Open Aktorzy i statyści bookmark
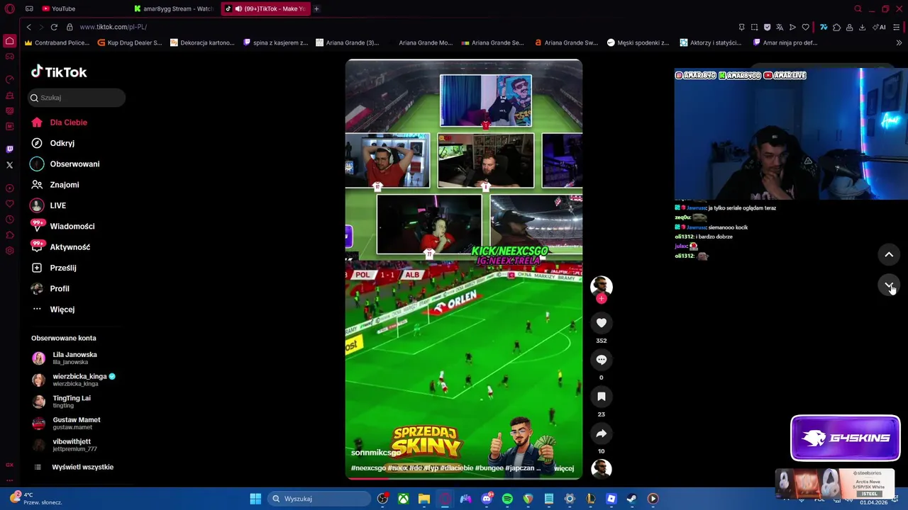Viewport: 908px width, 510px height. point(711,42)
